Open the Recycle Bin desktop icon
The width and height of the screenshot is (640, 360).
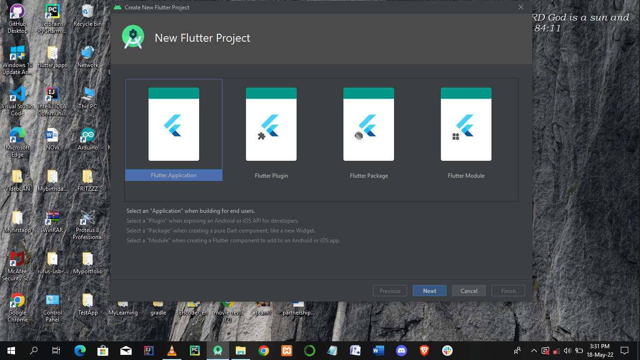[x=88, y=16]
